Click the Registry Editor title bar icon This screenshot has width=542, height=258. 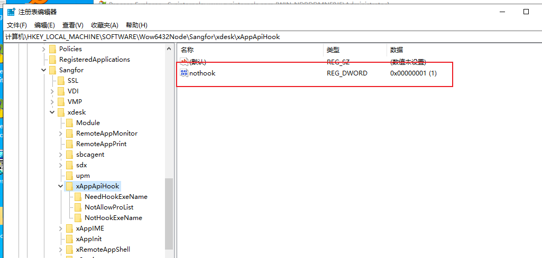click(11, 12)
